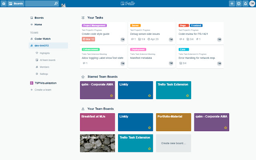The image size is (256, 160).
Task: Toggle star on Linkly in Your Team Boards
Action: coord(149,128)
